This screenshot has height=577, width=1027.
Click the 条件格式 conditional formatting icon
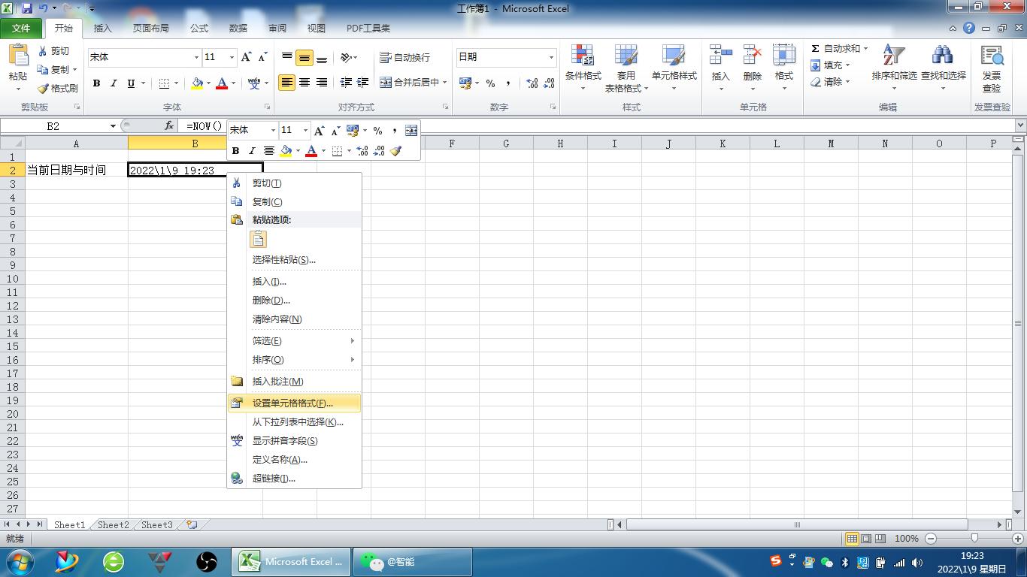tap(583, 65)
